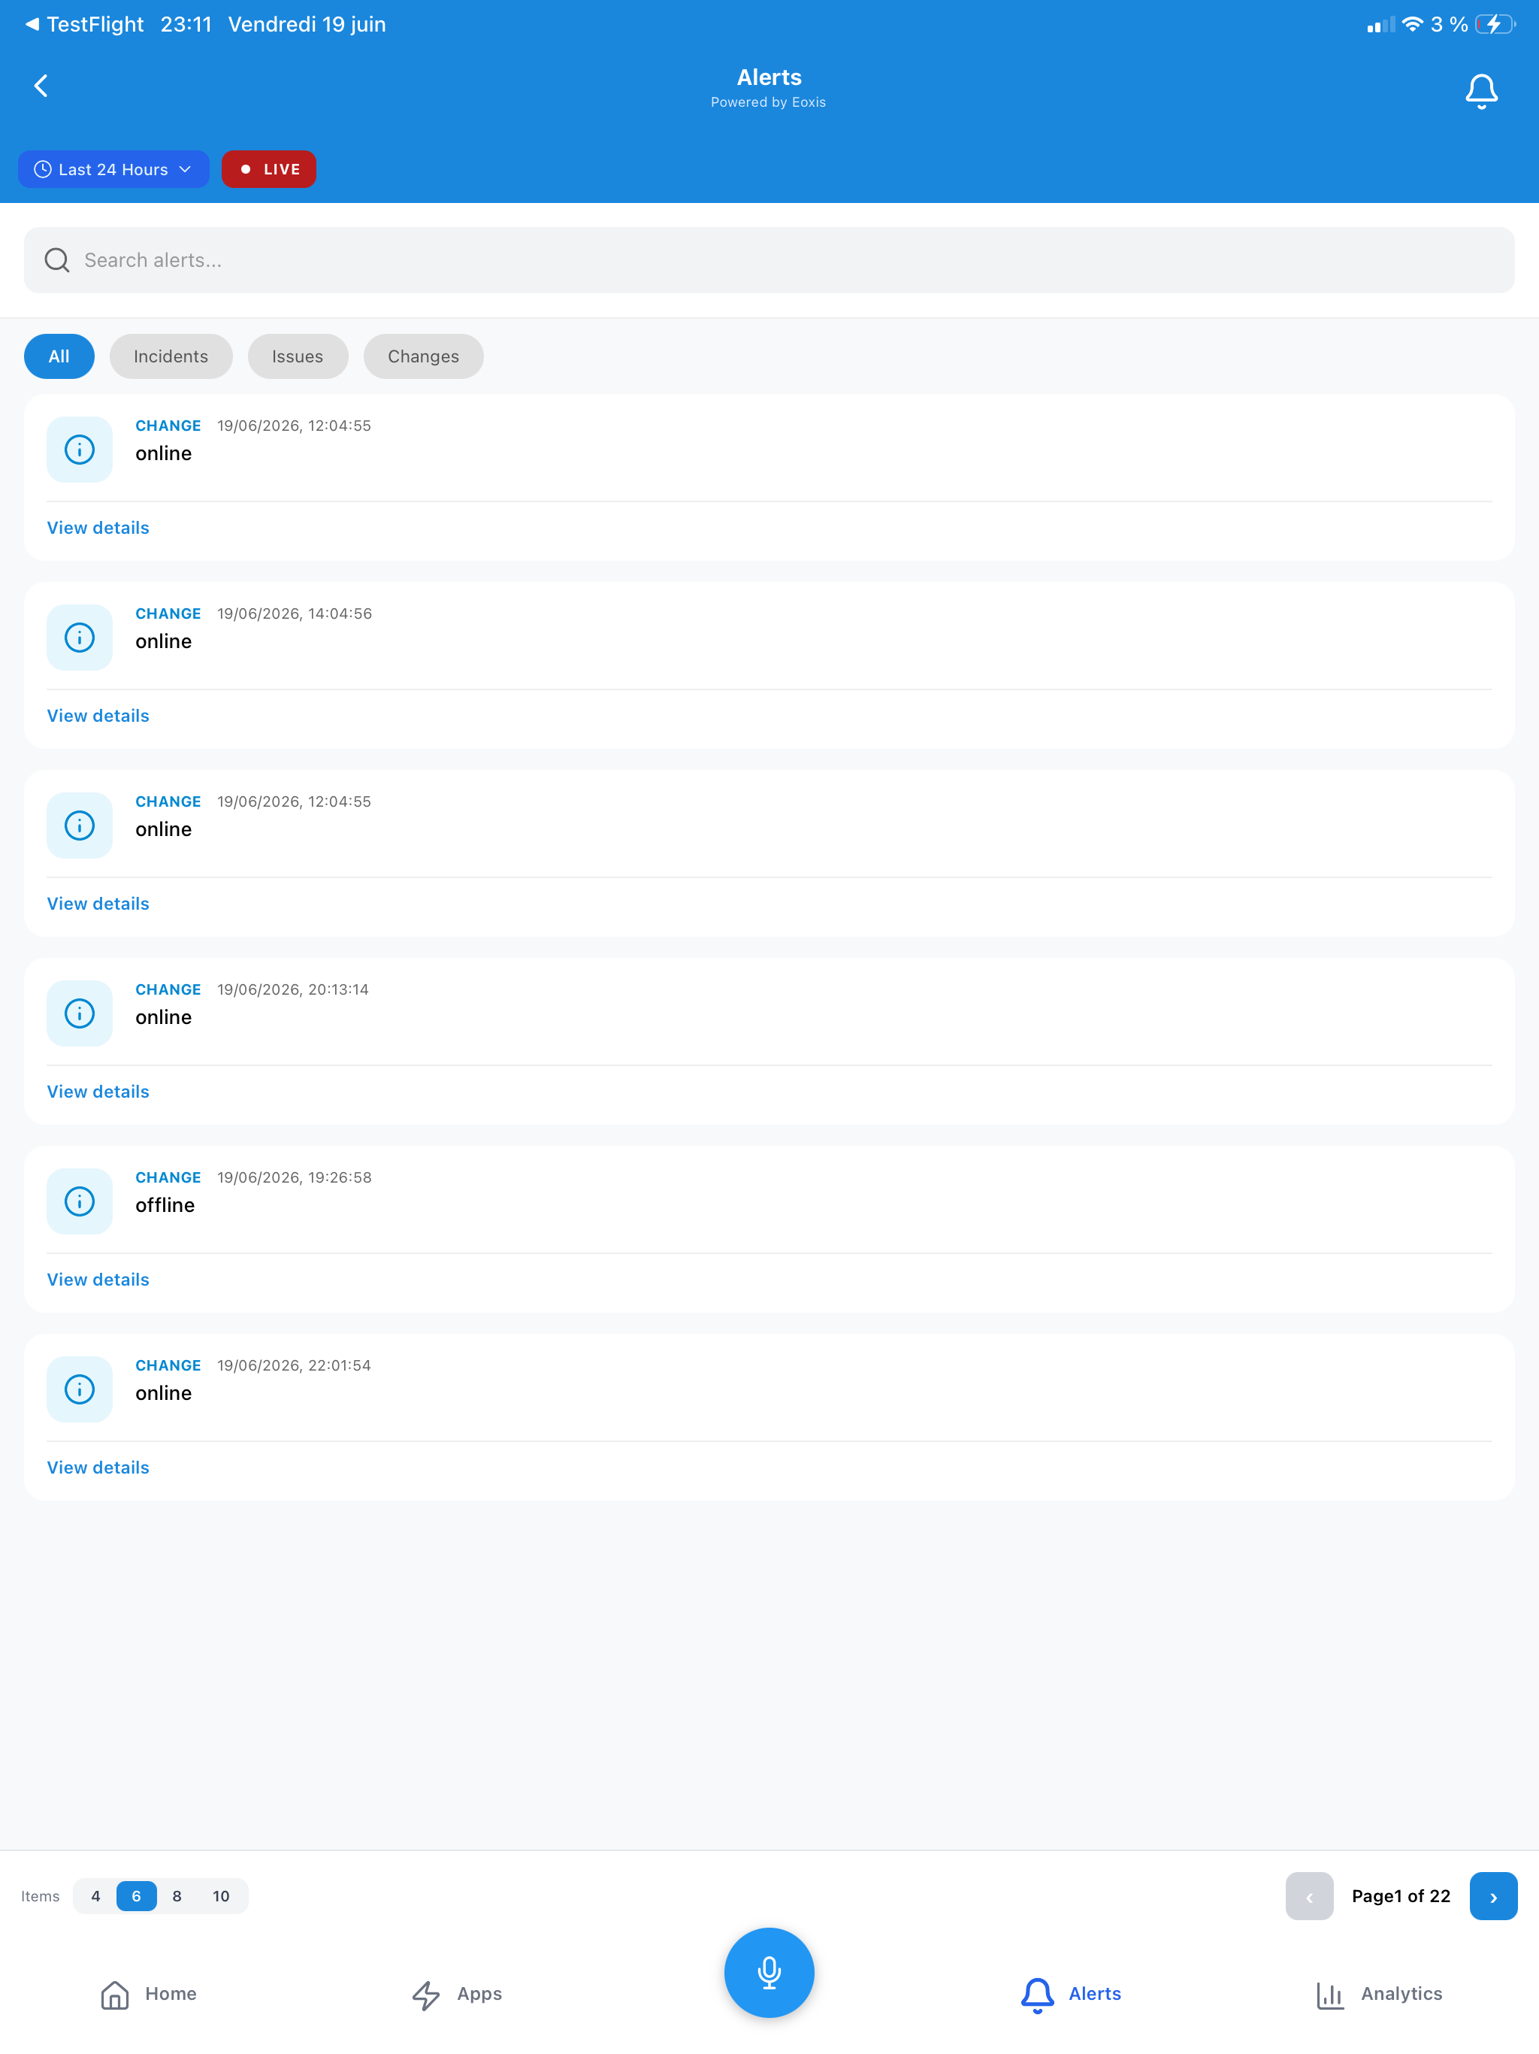1539x2054 pixels.
Task: Tap info icon of 14:04:56 alert
Action: [x=80, y=638]
